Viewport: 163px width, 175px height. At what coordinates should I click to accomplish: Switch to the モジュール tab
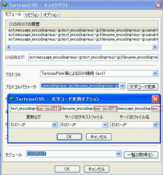coord(13,14)
